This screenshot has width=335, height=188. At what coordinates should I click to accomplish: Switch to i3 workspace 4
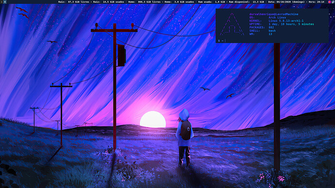click(x=5, y=2)
